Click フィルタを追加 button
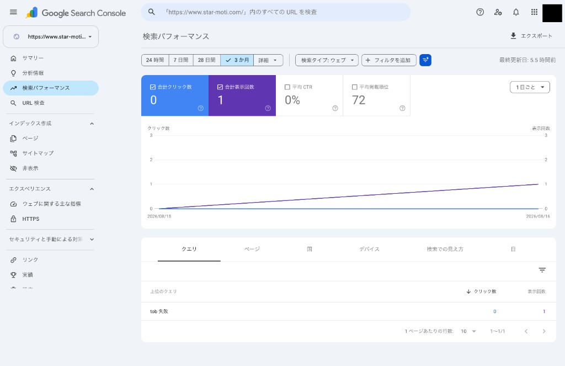 389,60
